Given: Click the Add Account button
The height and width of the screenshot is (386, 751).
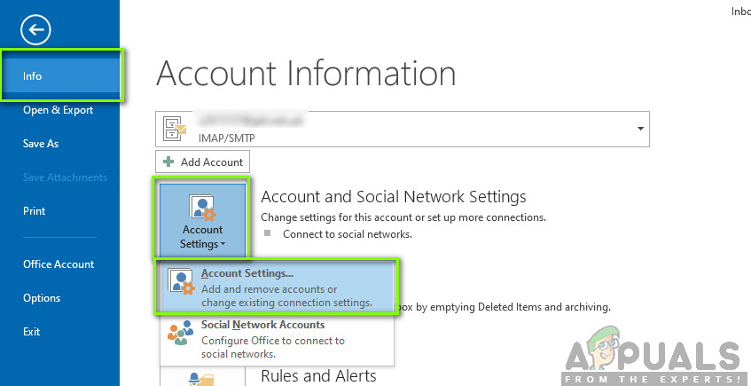Looking at the screenshot, I should (202, 162).
